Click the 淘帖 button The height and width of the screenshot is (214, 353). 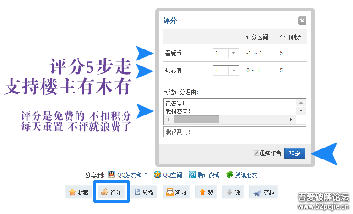point(176,192)
